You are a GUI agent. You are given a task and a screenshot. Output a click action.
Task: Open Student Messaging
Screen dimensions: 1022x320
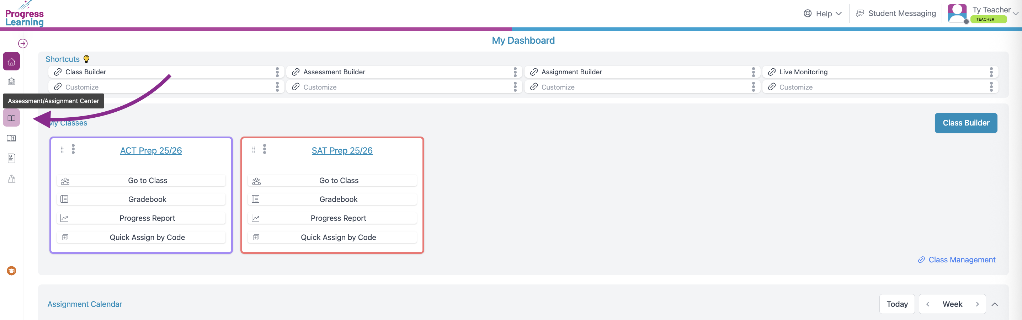tap(896, 14)
